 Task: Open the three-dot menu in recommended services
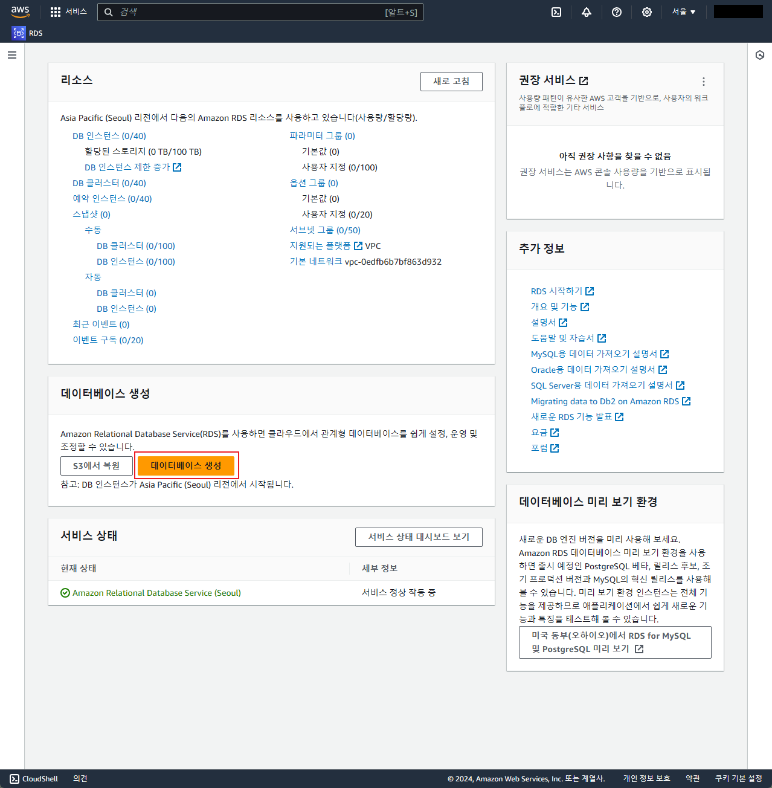pyautogui.click(x=704, y=82)
